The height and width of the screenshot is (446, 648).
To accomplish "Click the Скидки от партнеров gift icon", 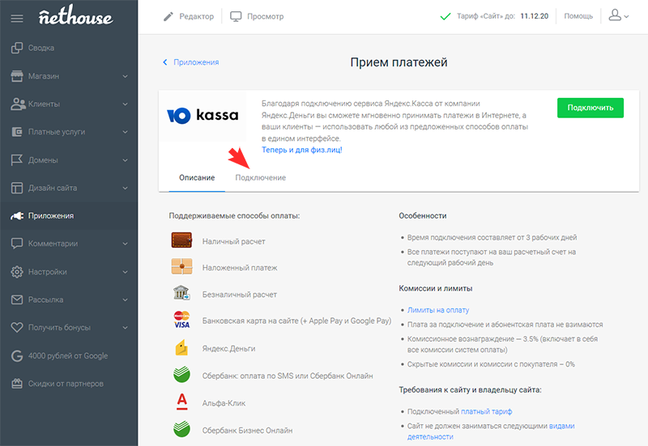I will coord(17,384).
